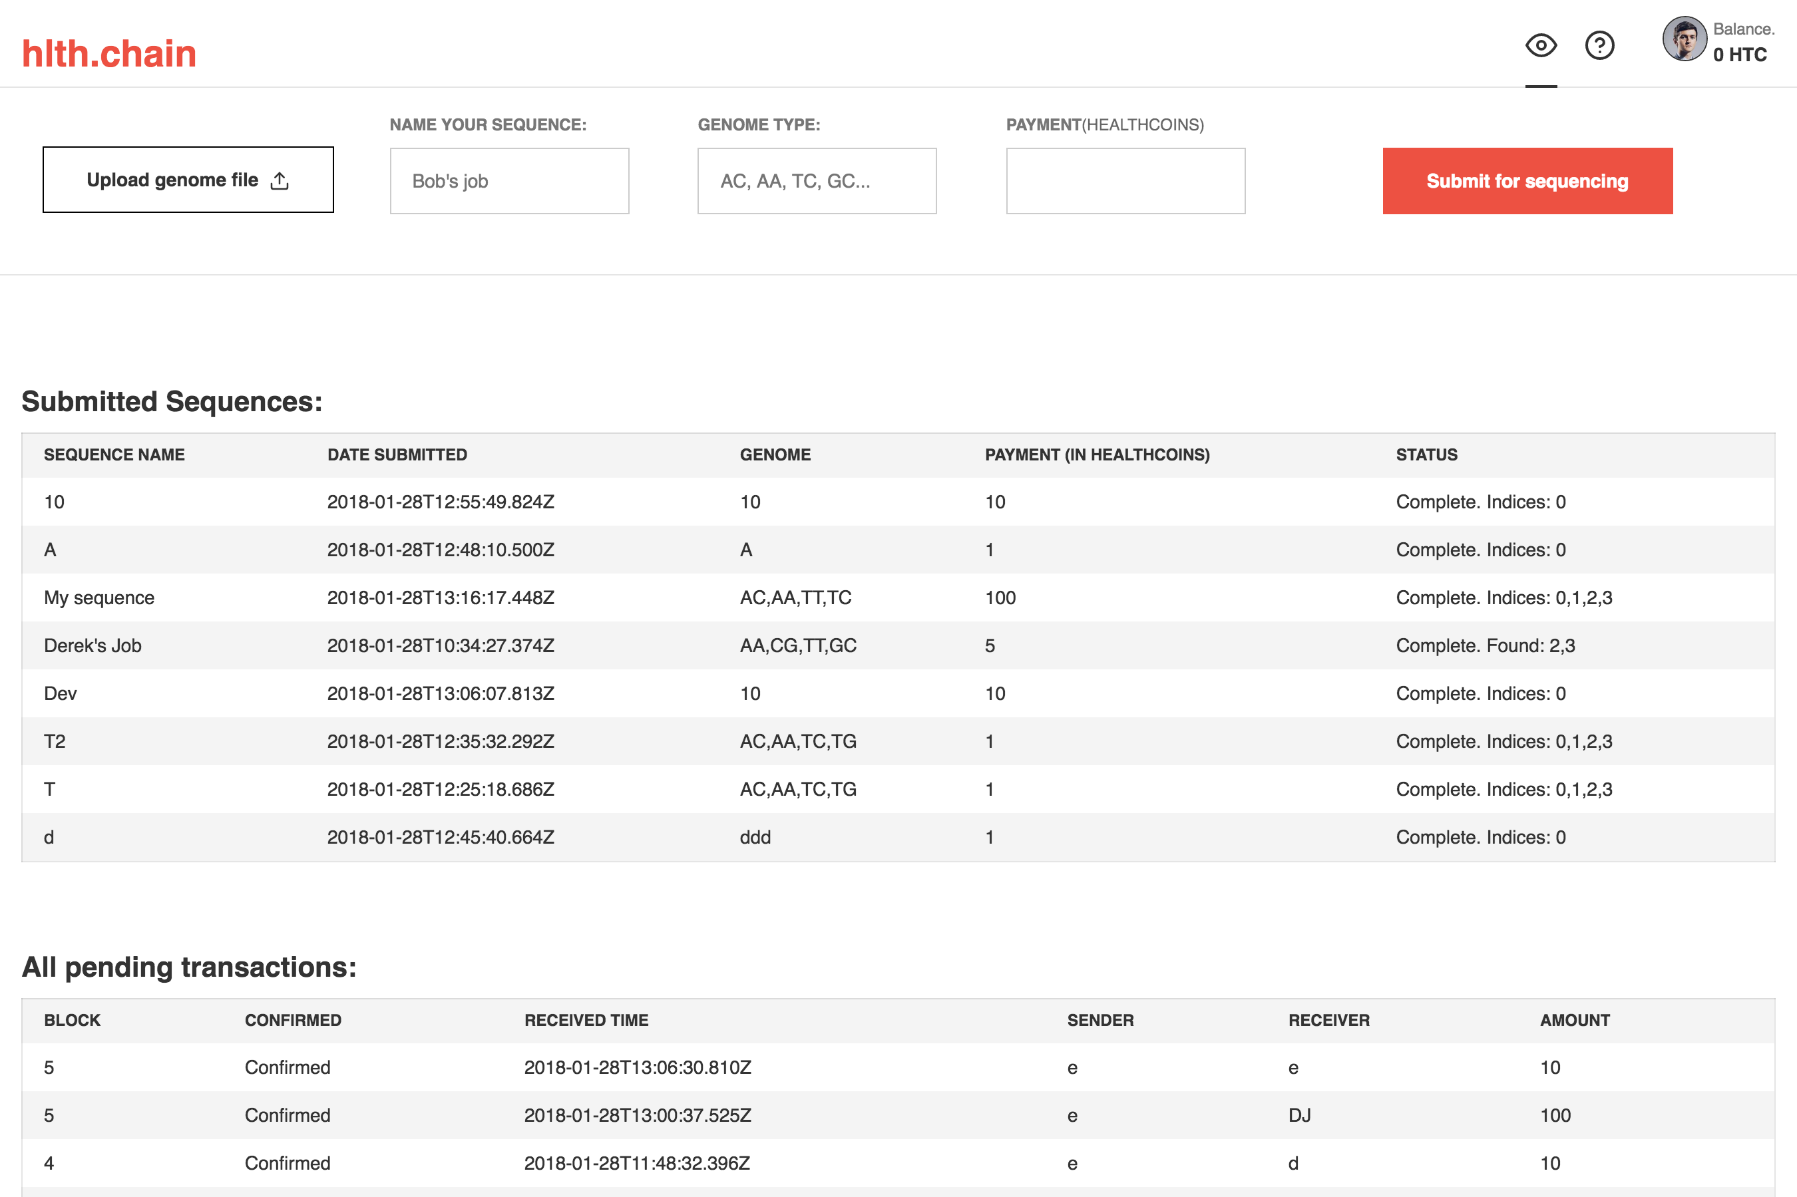
Task: Focus the Genome Type input field
Action: click(817, 181)
